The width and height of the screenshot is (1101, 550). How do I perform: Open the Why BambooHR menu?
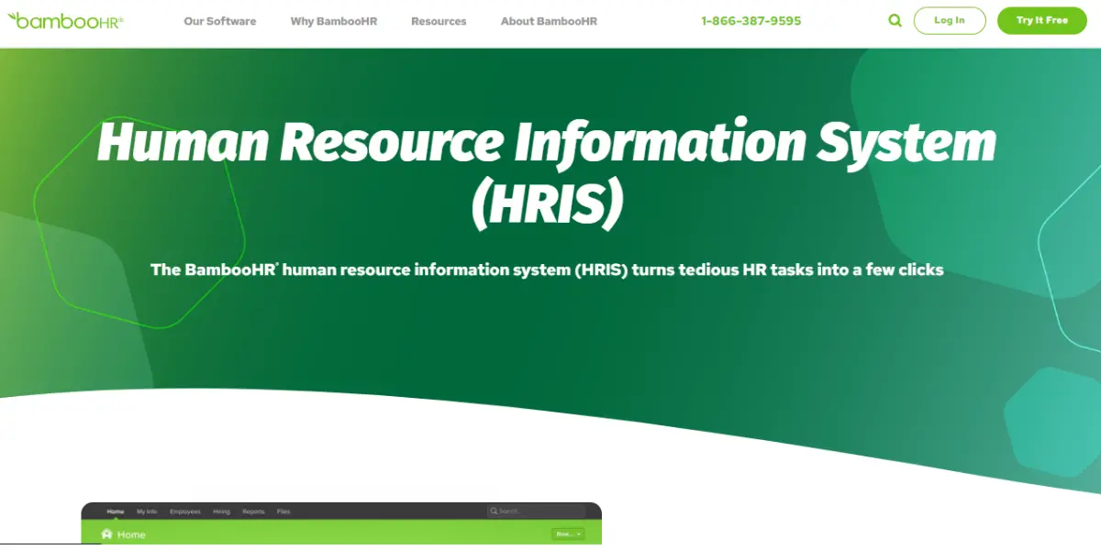pos(334,21)
